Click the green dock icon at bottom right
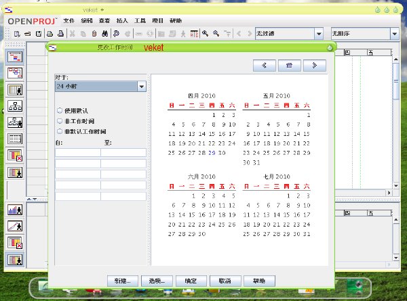Image resolution: width=407 pixels, height=301 pixels. (356, 287)
